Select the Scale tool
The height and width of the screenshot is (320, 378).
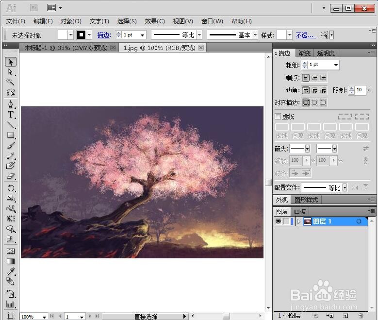click(11, 198)
